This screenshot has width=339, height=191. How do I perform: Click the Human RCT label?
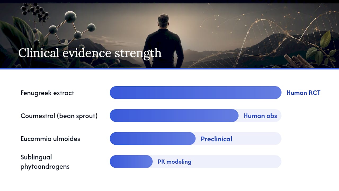point(304,93)
